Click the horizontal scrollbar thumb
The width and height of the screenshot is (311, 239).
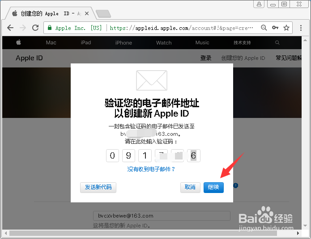coord(143,233)
